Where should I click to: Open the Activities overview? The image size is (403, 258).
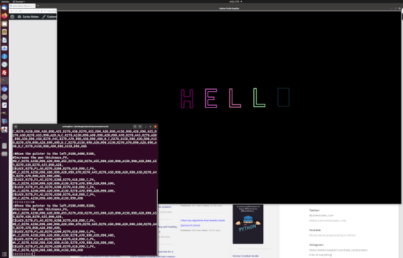point(5,1)
